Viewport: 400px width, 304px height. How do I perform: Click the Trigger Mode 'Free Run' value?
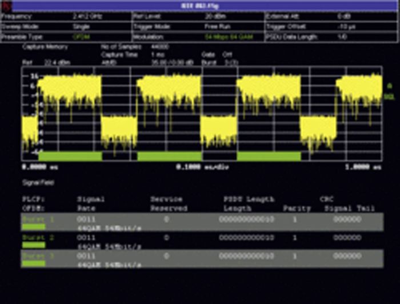click(x=216, y=27)
